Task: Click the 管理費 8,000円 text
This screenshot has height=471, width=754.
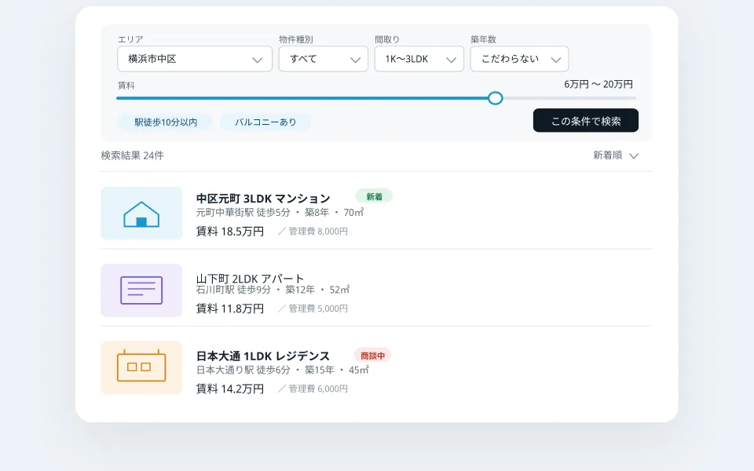Action: pos(318,231)
